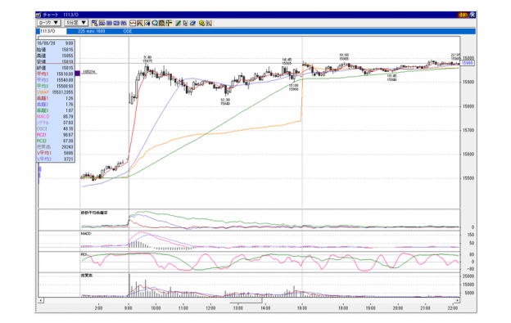
Task: Select the eraser tool icon
Action: pyautogui.click(x=192, y=23)
